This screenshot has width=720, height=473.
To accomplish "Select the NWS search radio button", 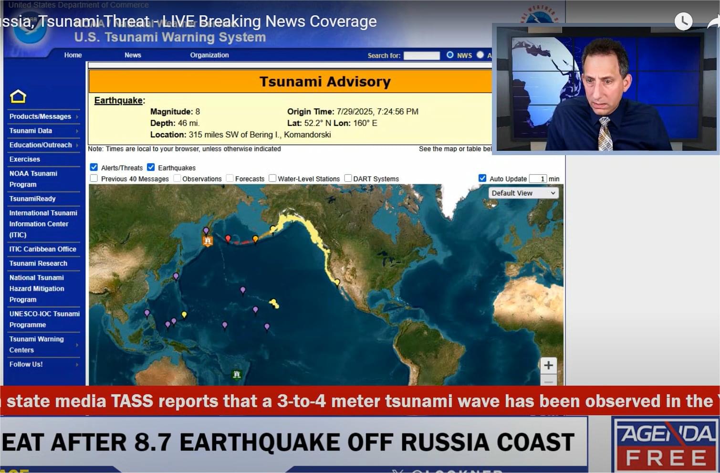I will (x=450, y=55).
